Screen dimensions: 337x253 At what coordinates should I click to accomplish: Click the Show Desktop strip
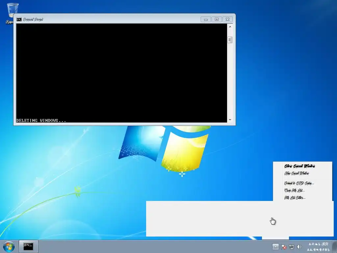tap(335, 246)
